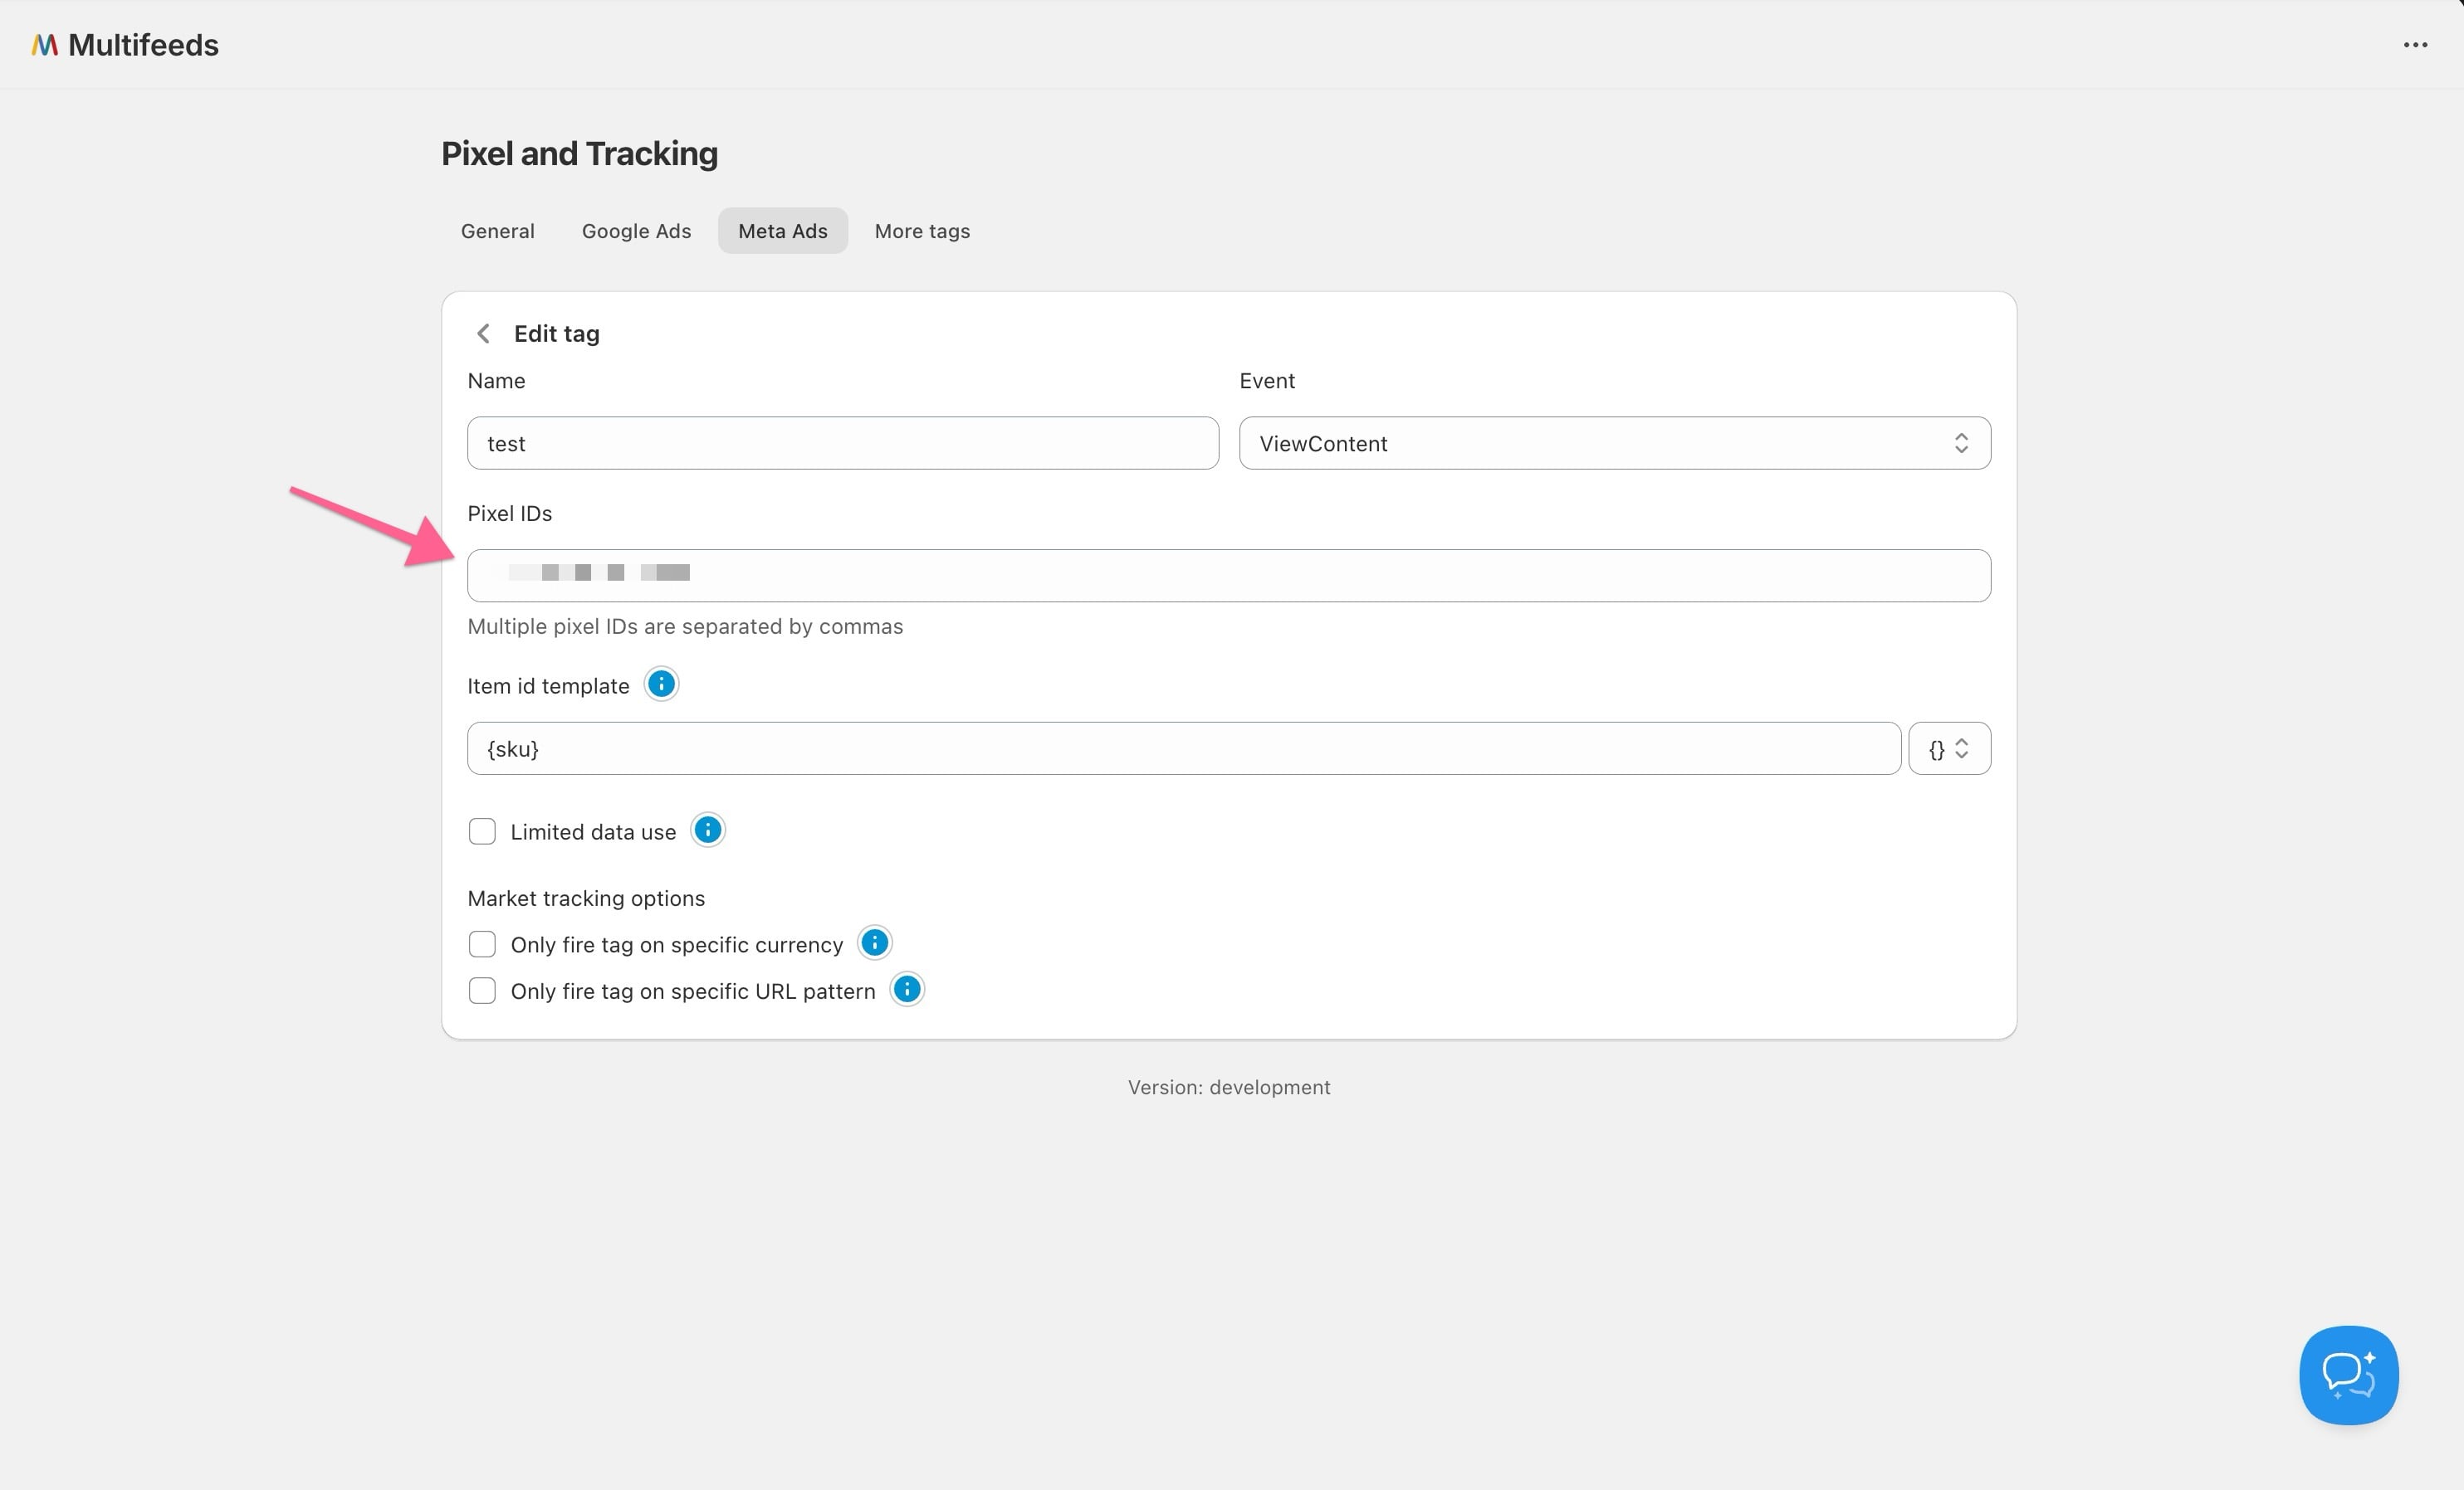Image resolution: width=2464 pixels, height=1490 pixels.
Task: Focus the Item id template {sku} field
Action: (x=1184, y=748)
